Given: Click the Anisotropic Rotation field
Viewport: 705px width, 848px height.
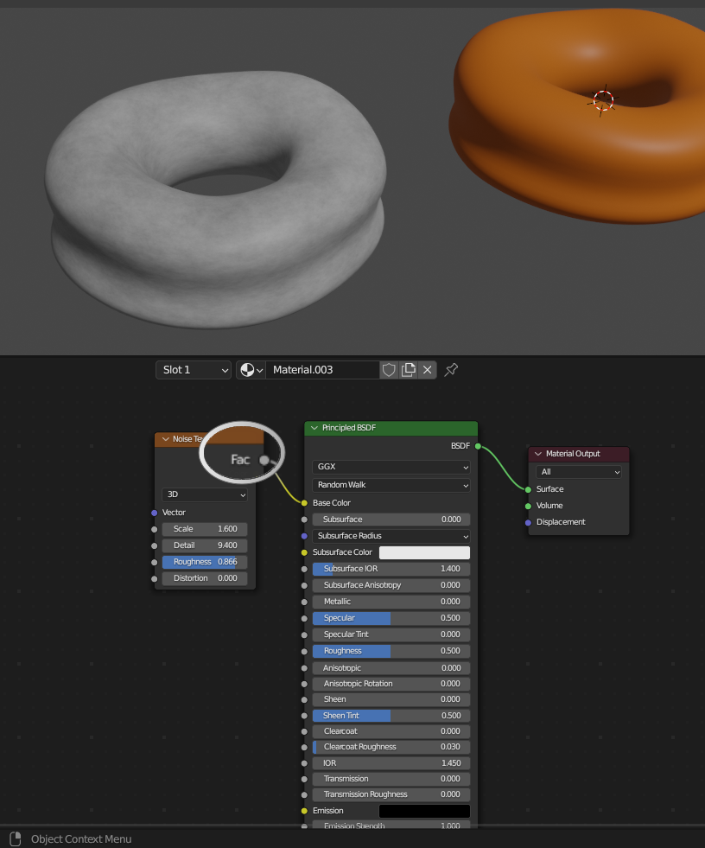Looking at the screenshot, I should point(391,684).
